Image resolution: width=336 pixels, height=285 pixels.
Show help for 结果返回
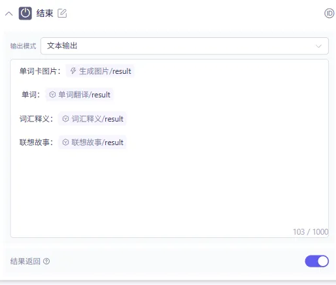pyautogui.click(x=46, y=261)
